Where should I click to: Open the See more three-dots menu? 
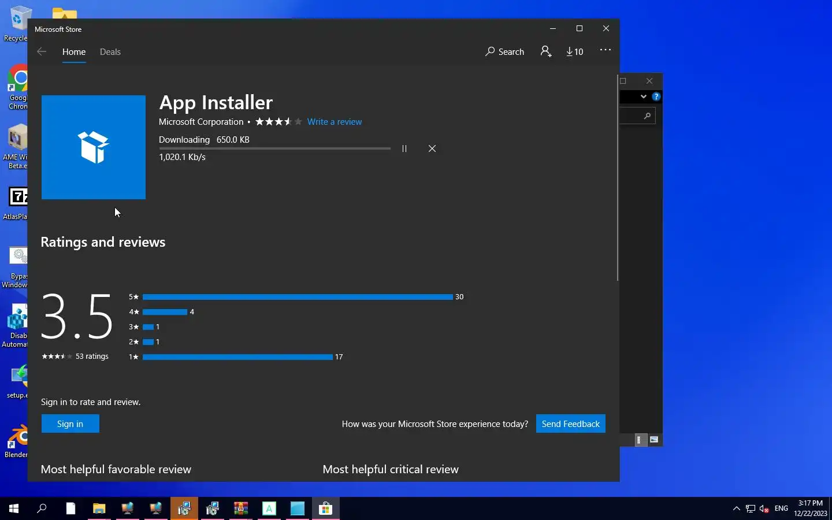coord(606,50)
